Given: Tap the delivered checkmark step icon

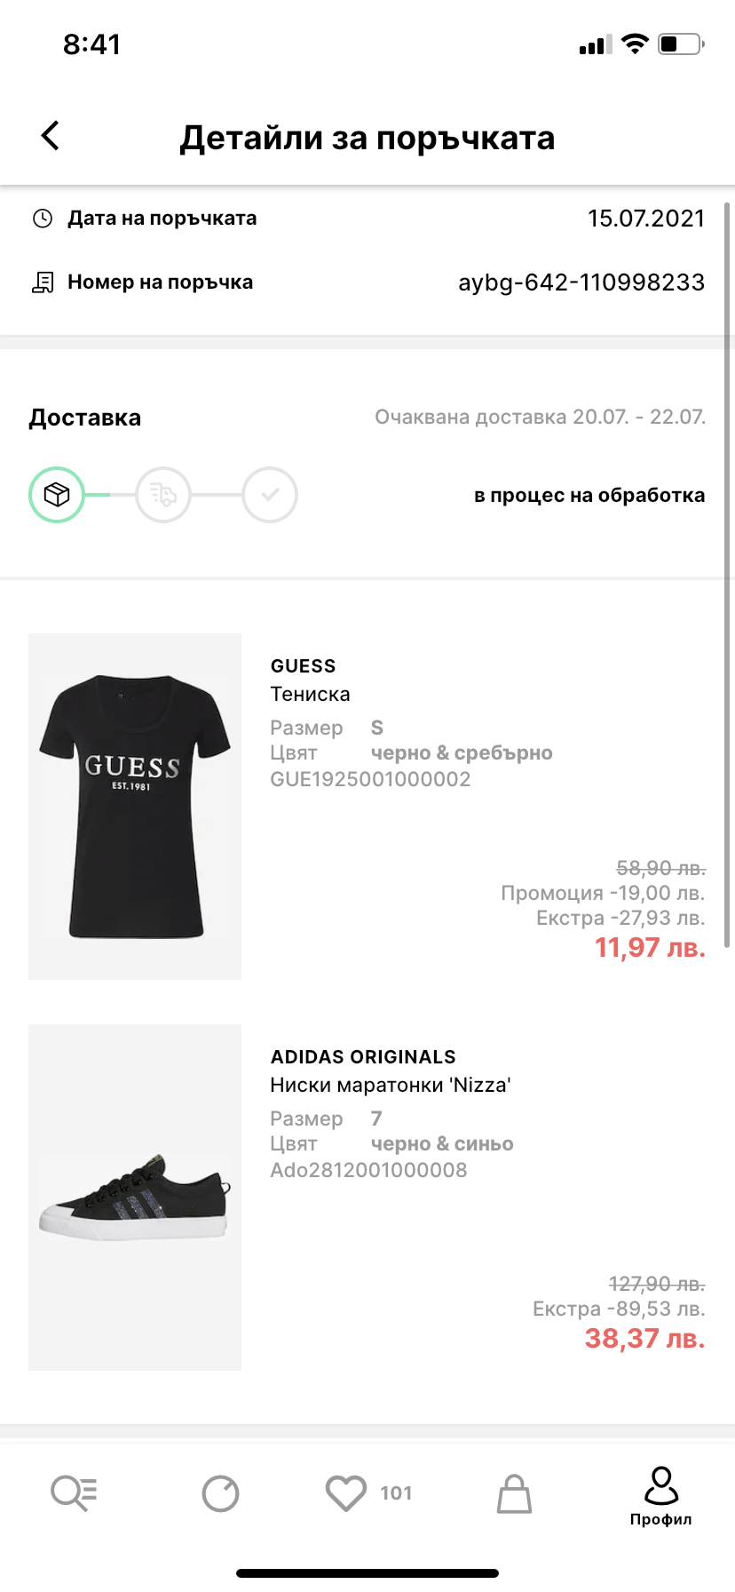Looking at the screenshot, I should (270, 495).
